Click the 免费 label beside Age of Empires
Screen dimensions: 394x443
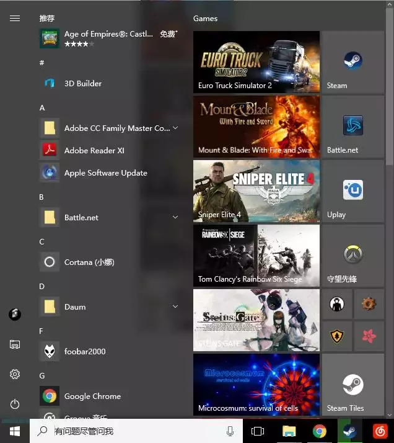pyautogui.click(x=169, y=34)
